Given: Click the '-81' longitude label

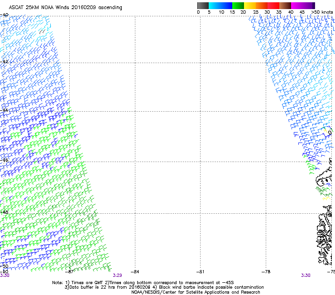Looking at the screenshot, I should pyautogui.click(x=200, y=272).
